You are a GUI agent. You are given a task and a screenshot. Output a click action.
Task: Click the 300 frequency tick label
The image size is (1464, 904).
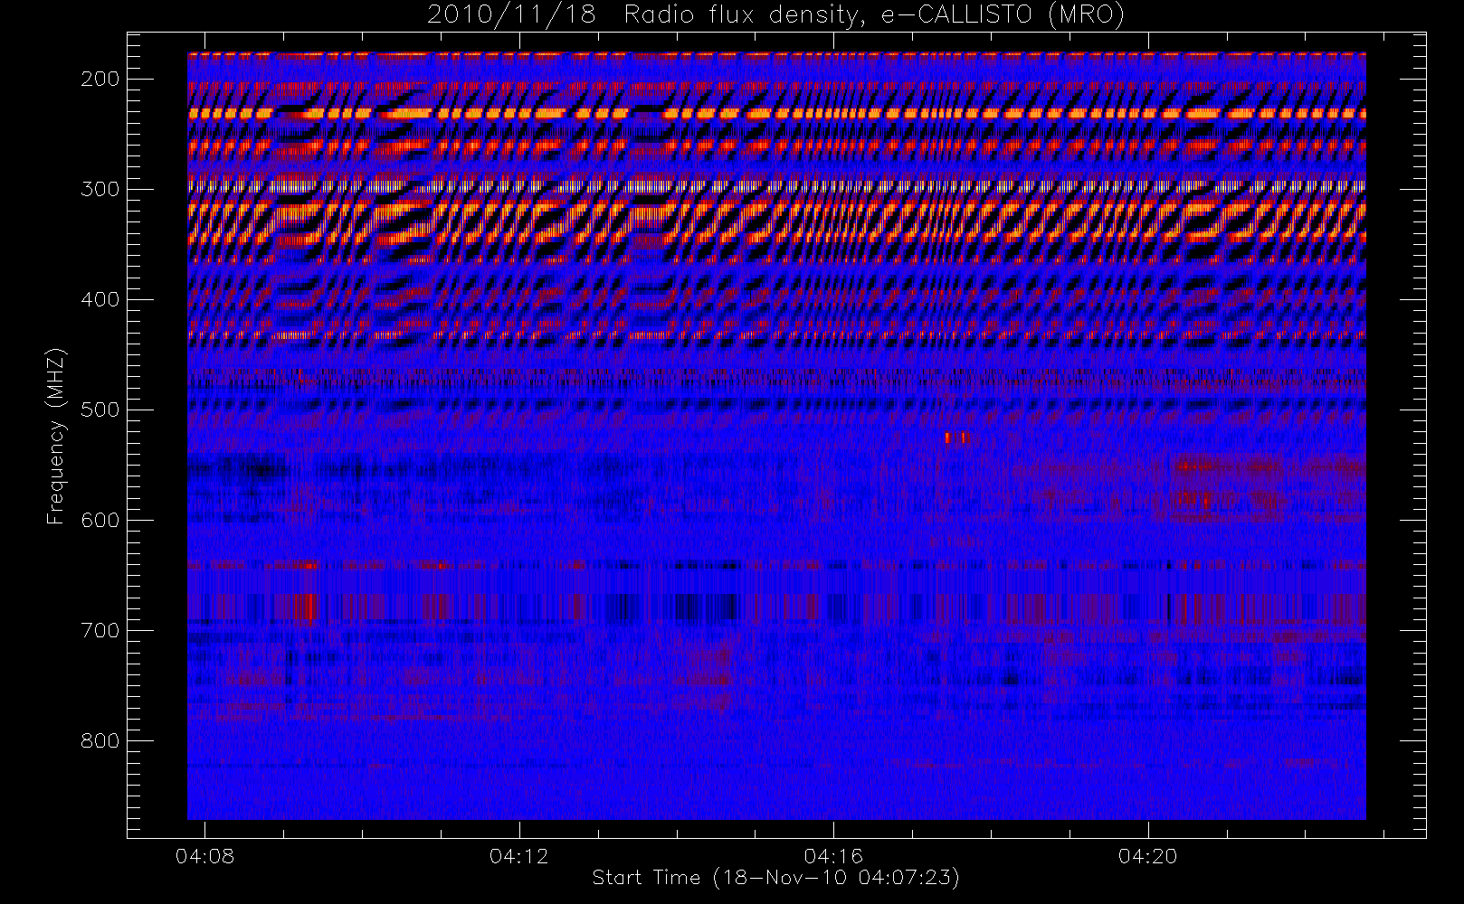100,189
